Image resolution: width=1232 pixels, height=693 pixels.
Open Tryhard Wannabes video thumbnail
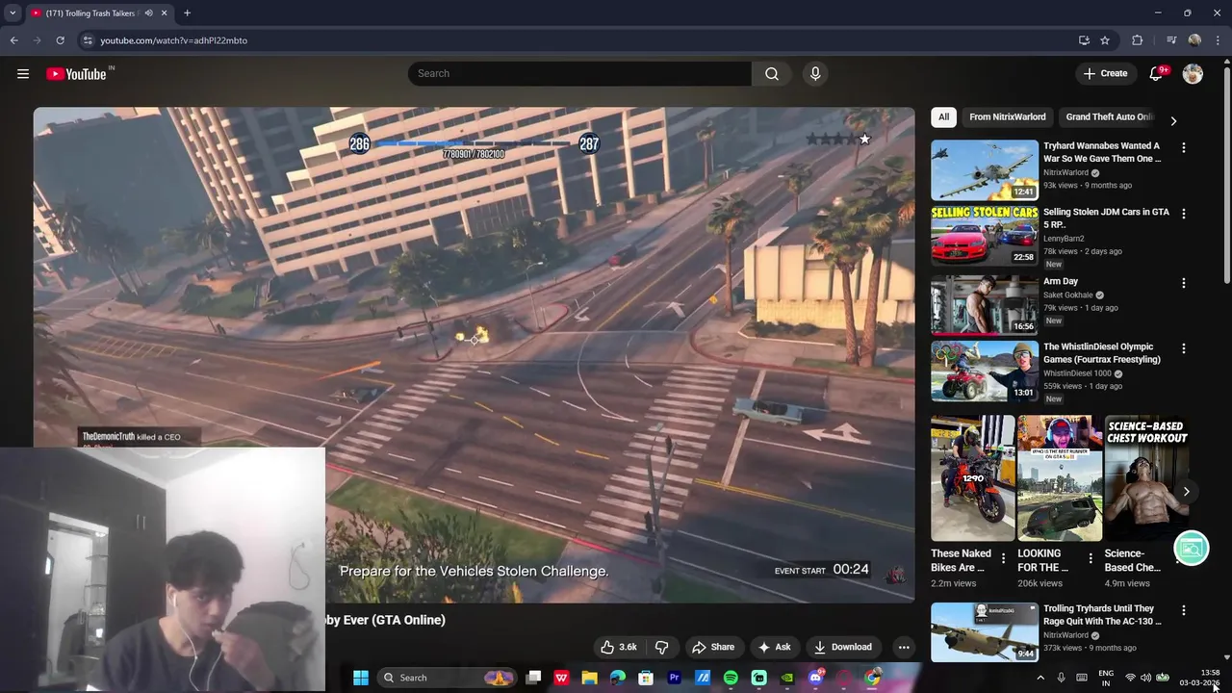[985, 170]
